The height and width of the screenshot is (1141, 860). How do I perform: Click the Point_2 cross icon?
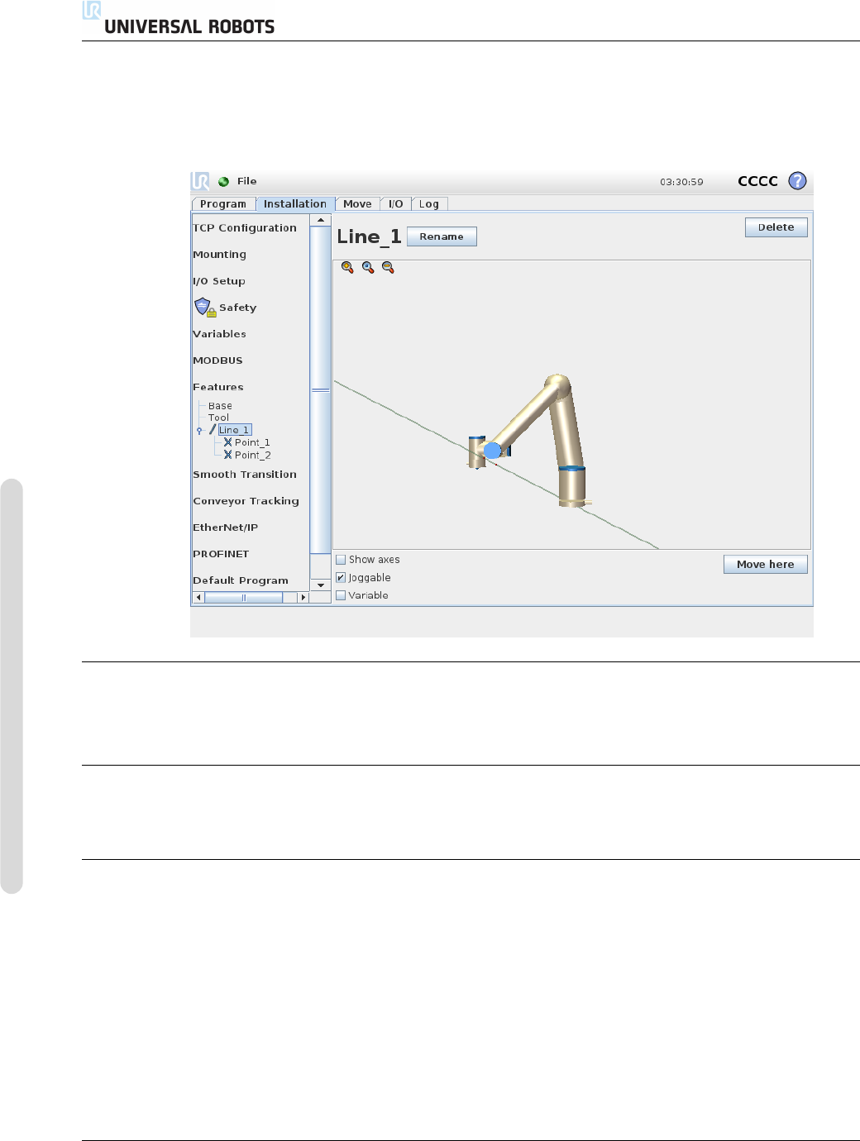point(227,455)
